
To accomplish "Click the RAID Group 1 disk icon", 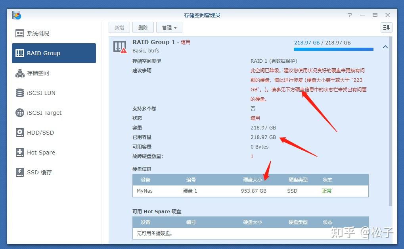I will click(x=119, y=46).
